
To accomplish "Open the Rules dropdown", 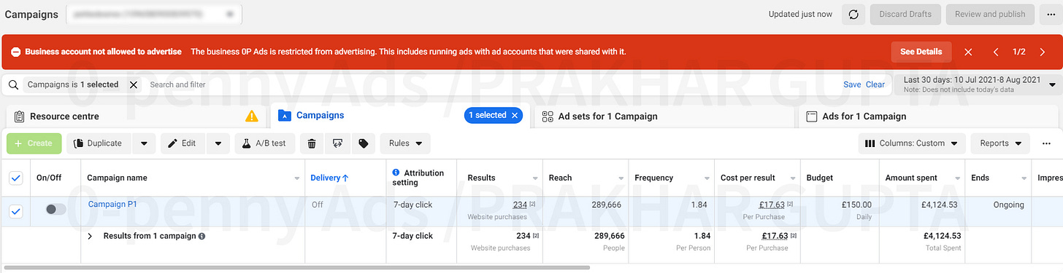I will (x=405, y=143).
